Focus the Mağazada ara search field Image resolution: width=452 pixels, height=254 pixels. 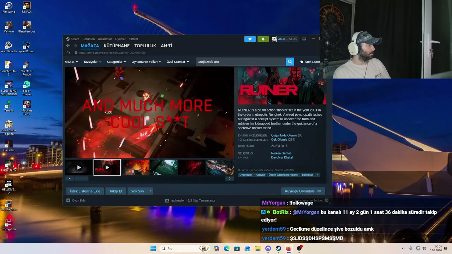241,62
